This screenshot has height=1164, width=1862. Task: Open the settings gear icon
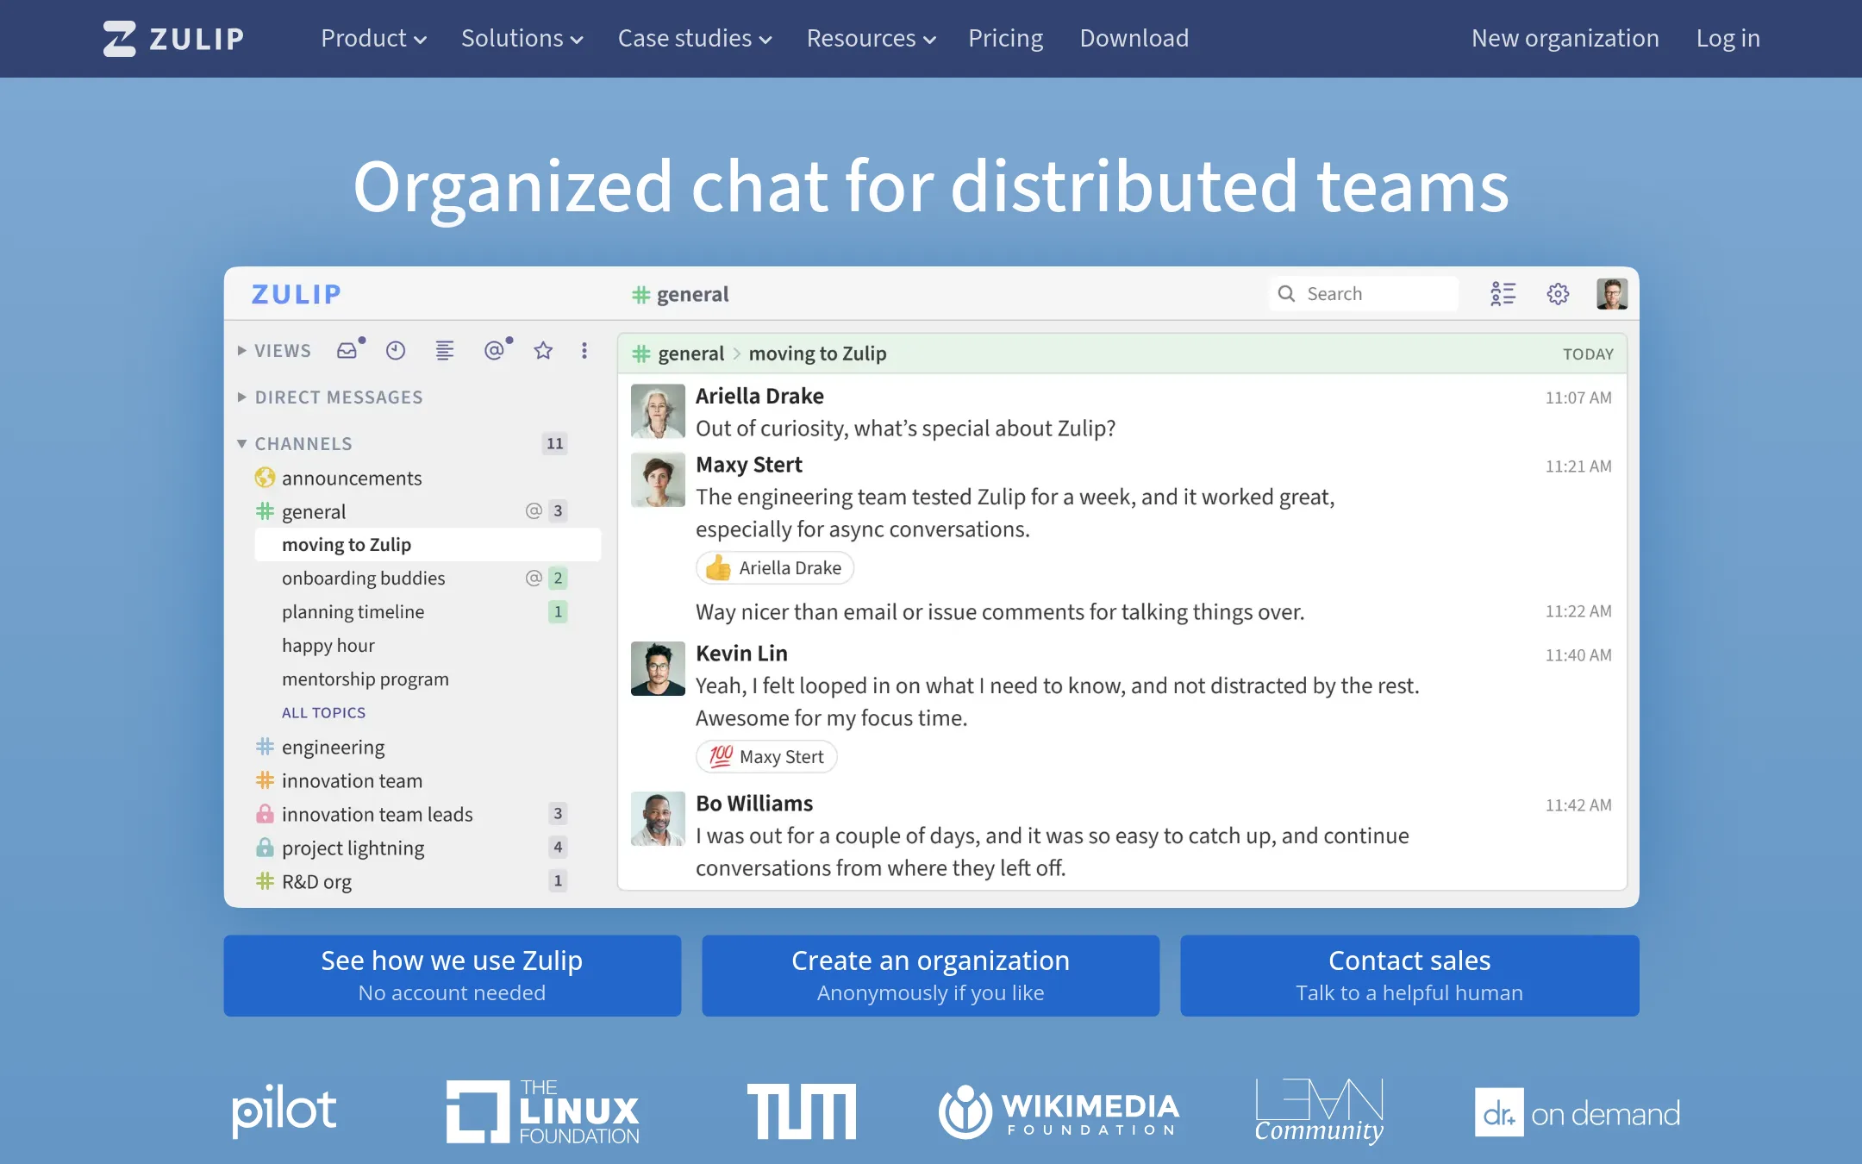[x=1558, y=294]
